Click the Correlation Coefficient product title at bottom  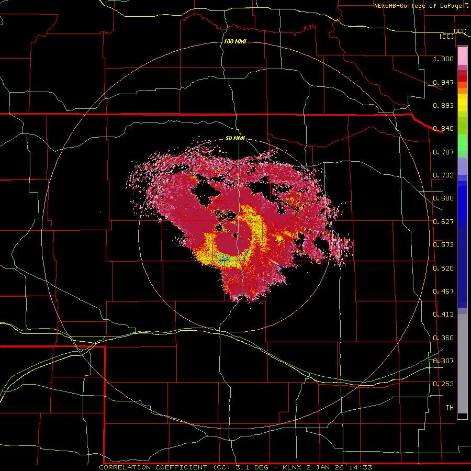[235, 467]
